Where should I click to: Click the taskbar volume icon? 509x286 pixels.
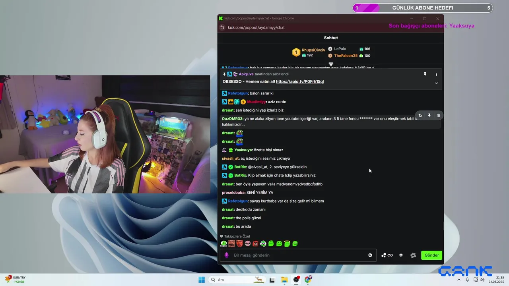(x=482, y=280)
